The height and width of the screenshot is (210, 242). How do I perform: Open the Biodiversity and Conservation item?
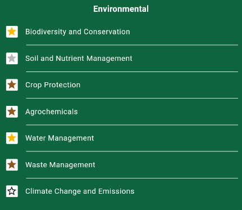77,32
